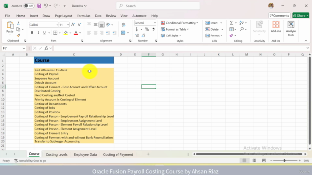This screenshot has height=175, width=312.
Task: Switch to the Formulas ribbon tab
Action: 83,16
